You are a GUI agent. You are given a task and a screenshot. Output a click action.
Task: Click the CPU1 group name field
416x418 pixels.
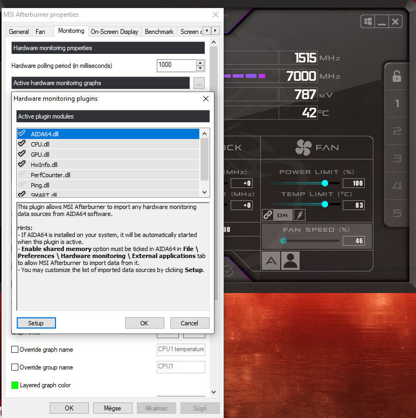click(181, 366)
